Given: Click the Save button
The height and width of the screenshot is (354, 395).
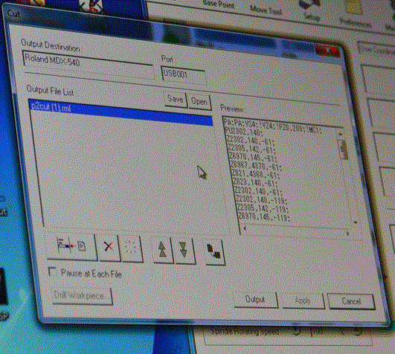Looking at the screenshot, I should click(176, 99).
